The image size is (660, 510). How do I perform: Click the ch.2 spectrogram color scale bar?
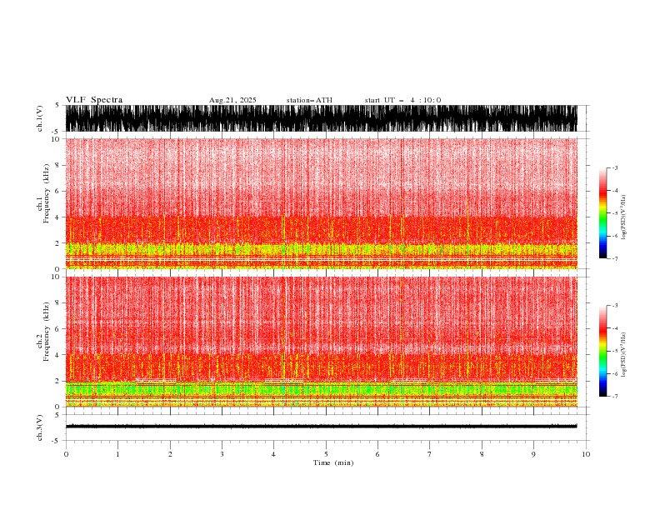(602, 351)
